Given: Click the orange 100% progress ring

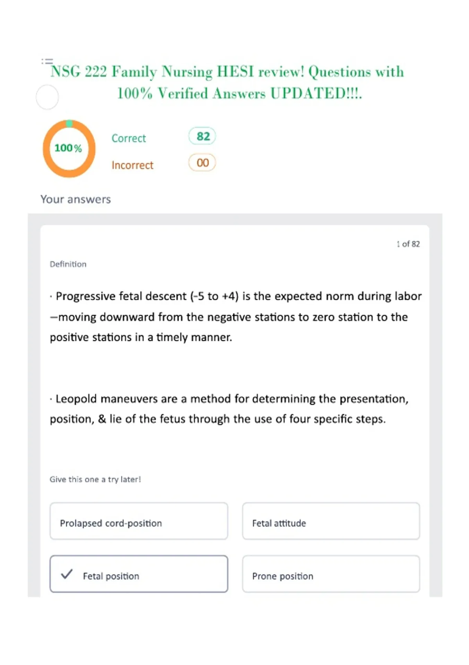Looking at the screenshot, I should [69, 149].
